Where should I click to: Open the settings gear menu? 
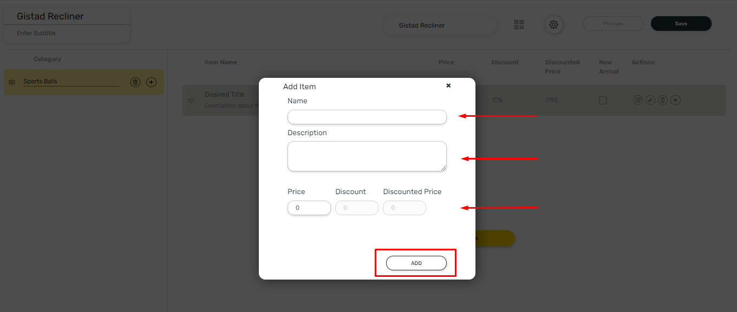pyautogui.click(x=553, y=24)
